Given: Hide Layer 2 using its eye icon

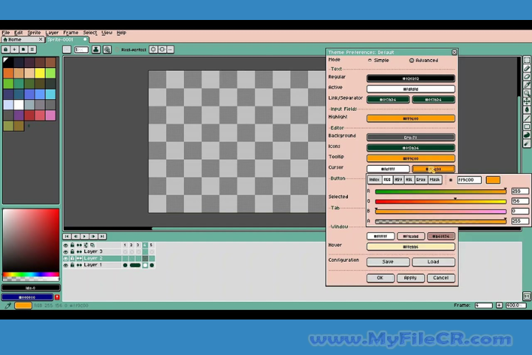Looking at the screenshot, I should [x=66, y=258].
